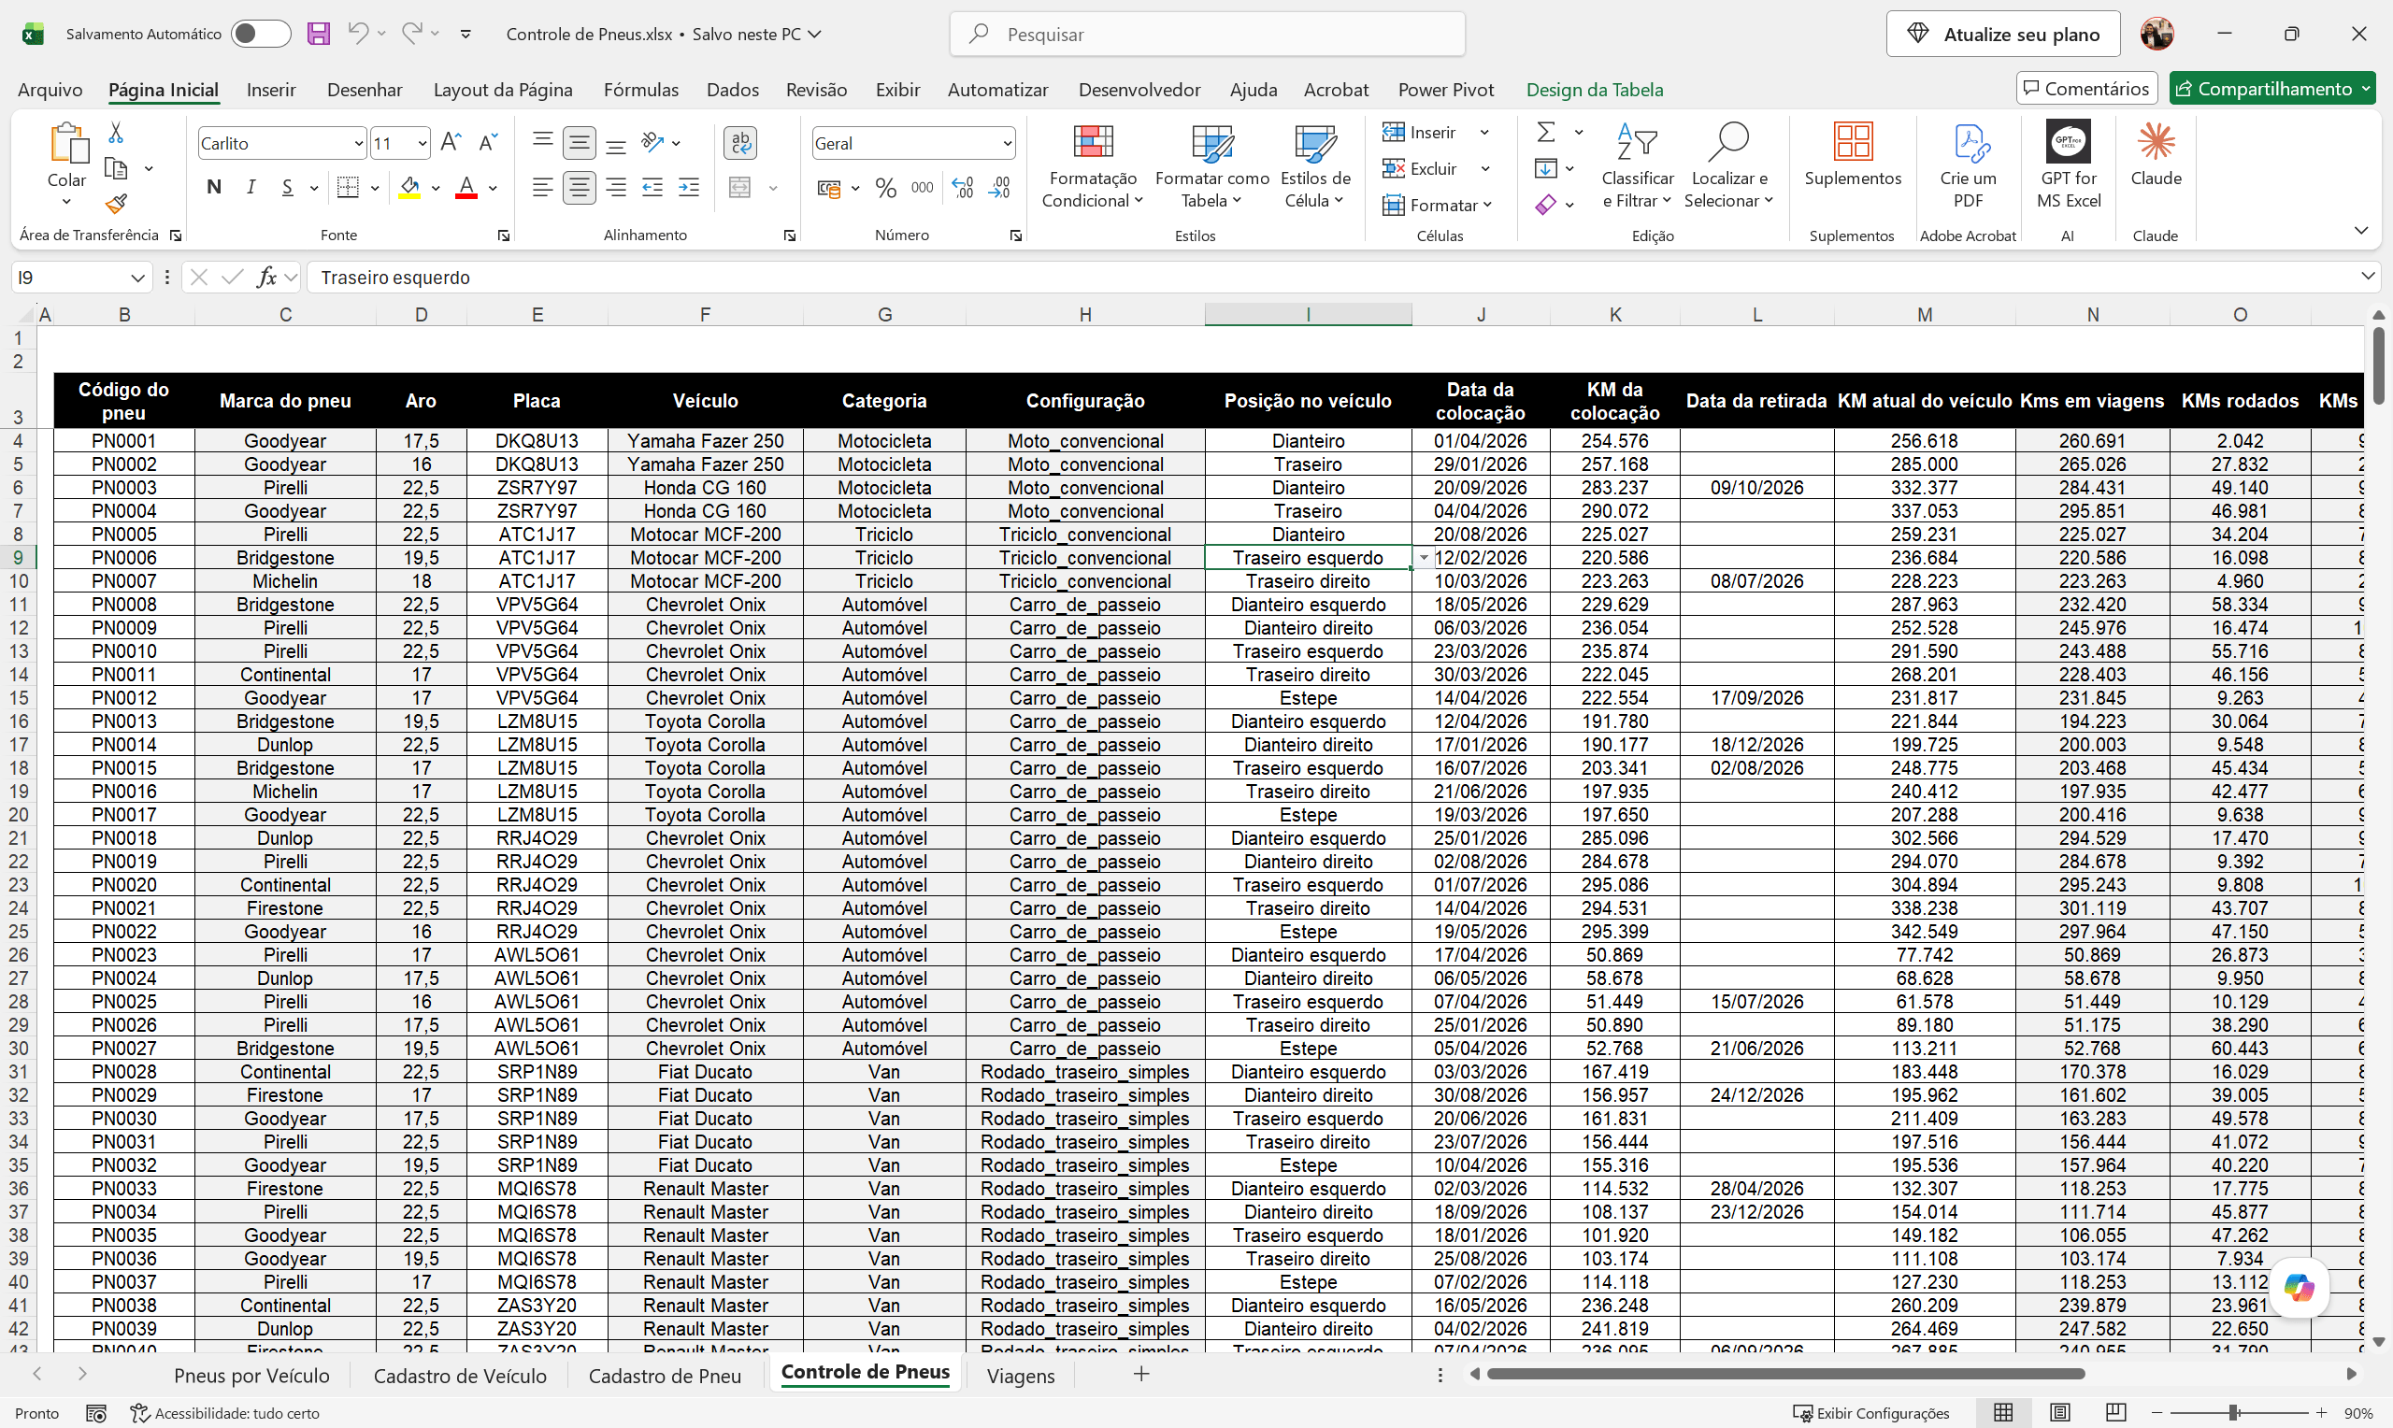2393x1428 pixels.
Task: Decrease font size with the small A icon
Action: 488,143
